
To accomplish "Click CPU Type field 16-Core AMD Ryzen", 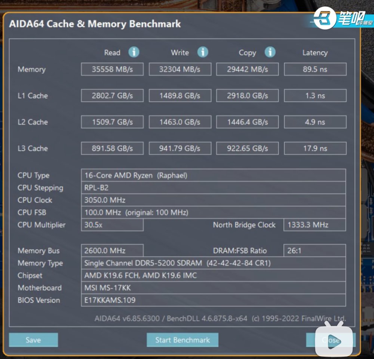I will click(x=214, y=175).
